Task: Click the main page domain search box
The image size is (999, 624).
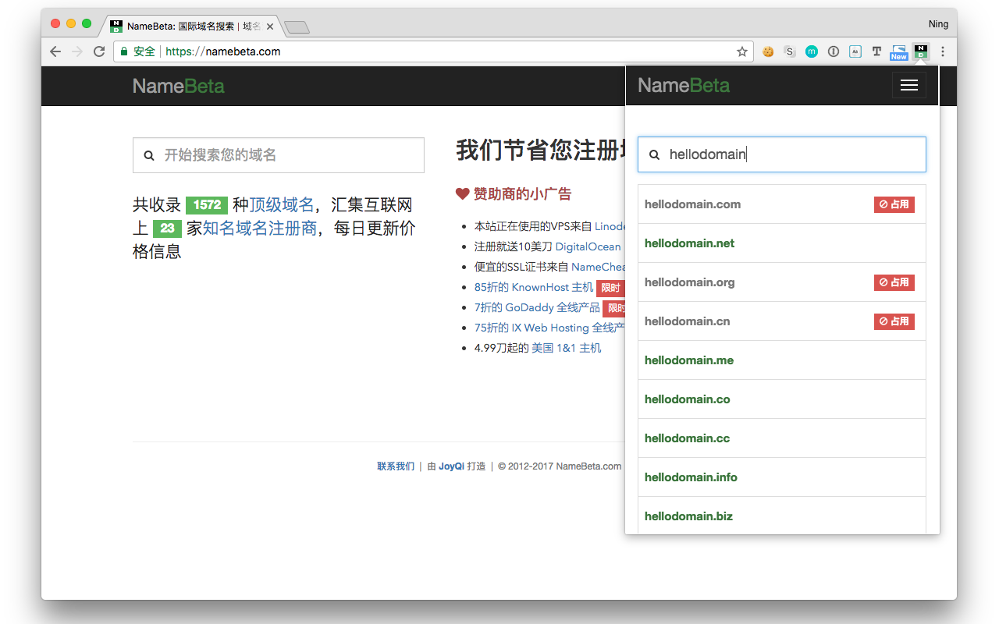Action: click(x=279, y=155)
